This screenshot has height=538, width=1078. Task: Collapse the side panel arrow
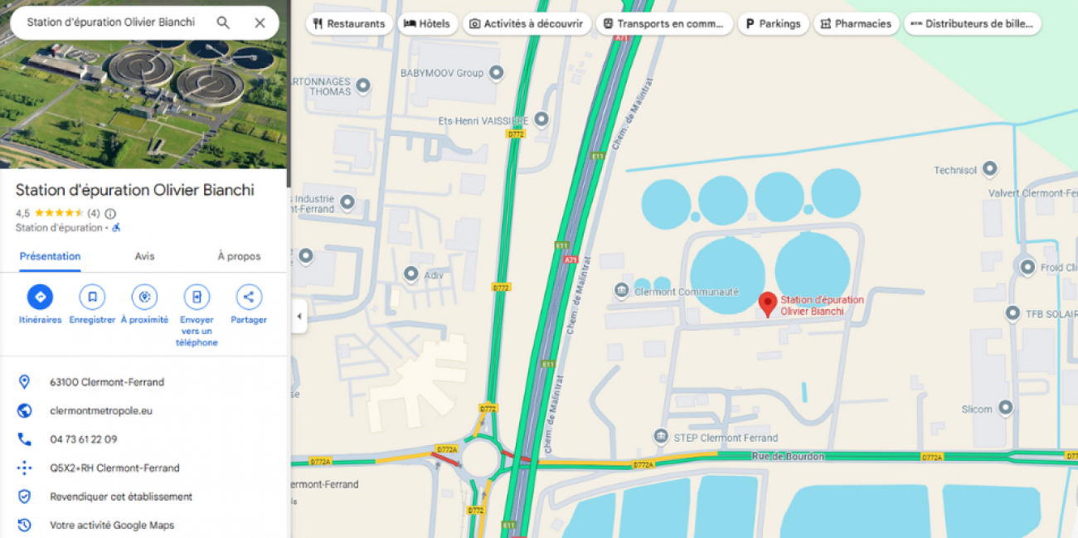coord(299,317)
